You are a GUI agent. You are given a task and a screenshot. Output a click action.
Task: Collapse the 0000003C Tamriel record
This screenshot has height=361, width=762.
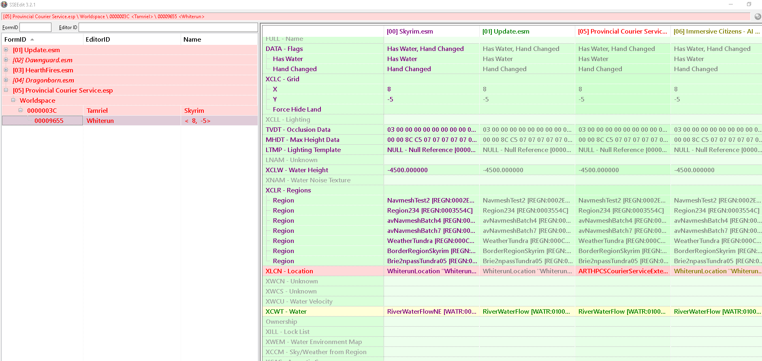coord(21,110)
